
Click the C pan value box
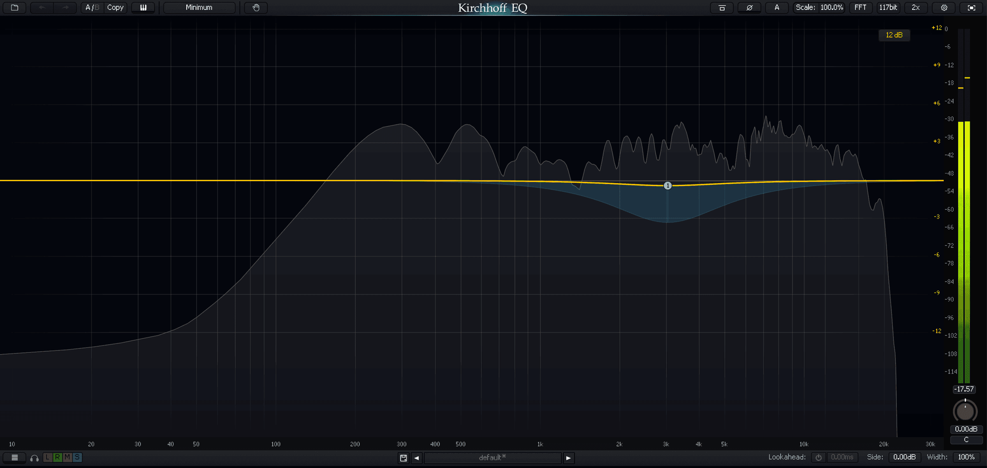966,440
